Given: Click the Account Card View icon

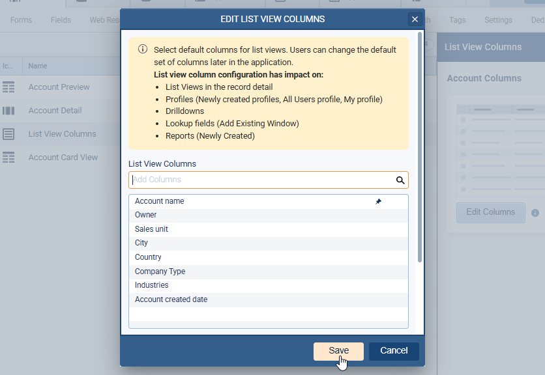Looking at the screenshot, I should (8, 158).
